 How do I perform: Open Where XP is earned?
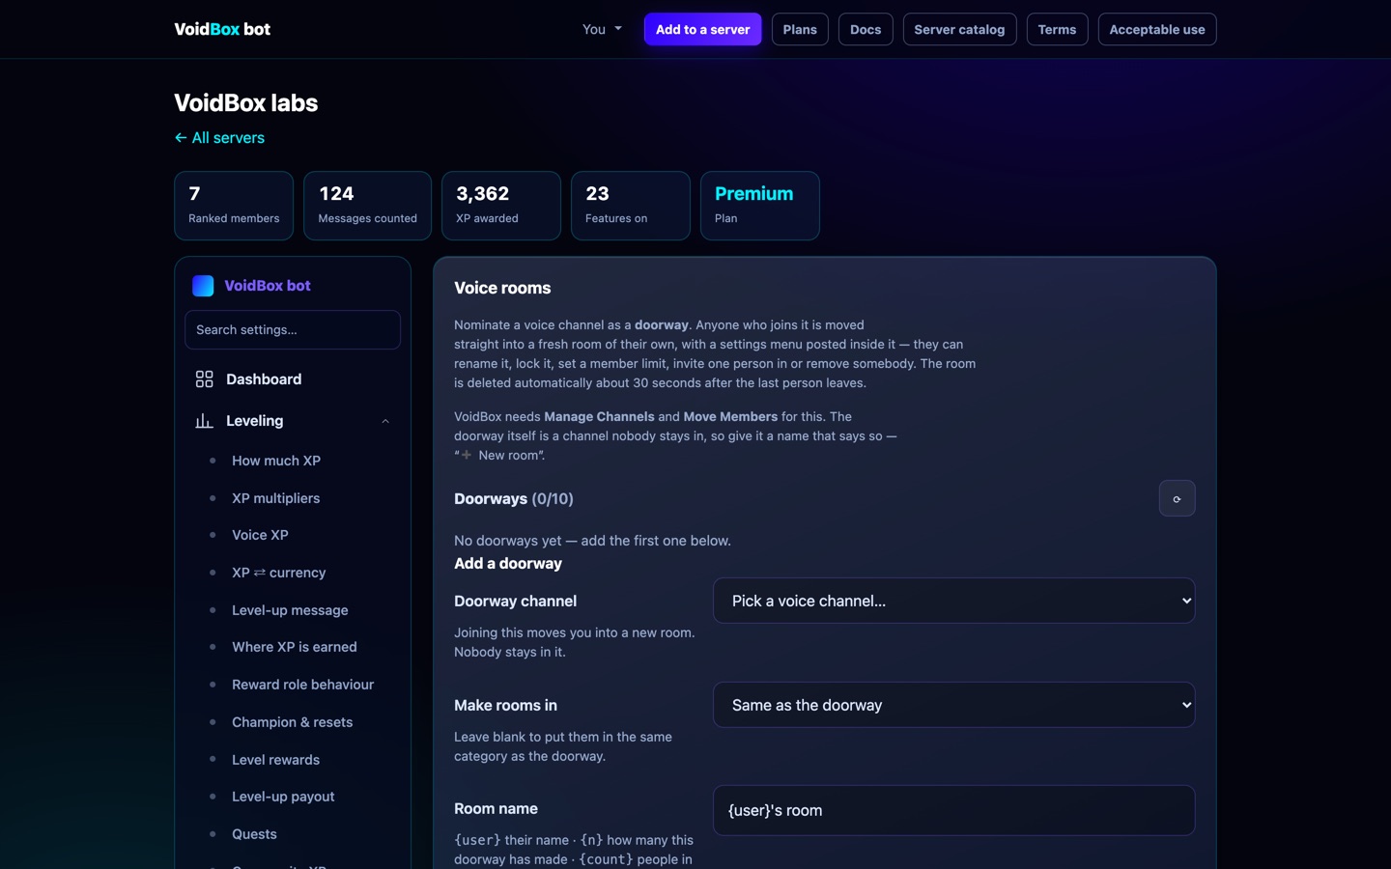click(x=294, y=647)
